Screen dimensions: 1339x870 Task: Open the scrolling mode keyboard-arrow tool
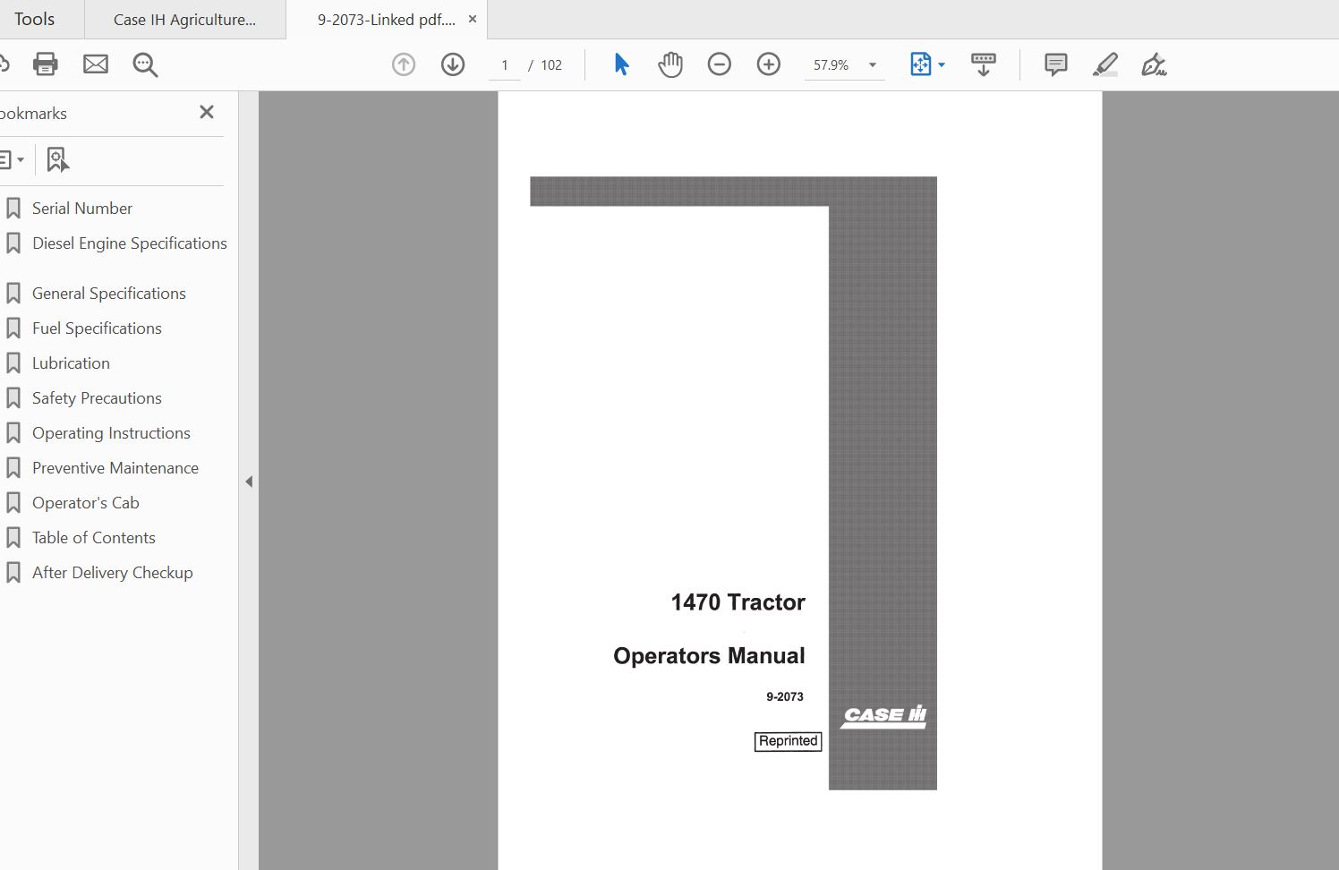[x=983, y=64]
